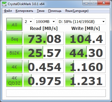Run all benchmarks with the All button
This screenshot has height=102, width=112.
14,24
